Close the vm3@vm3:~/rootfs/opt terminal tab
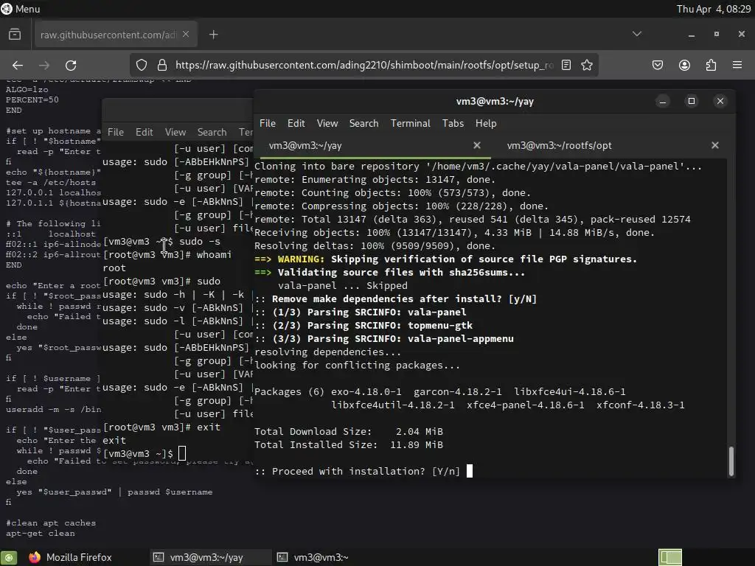 (715, 145)
